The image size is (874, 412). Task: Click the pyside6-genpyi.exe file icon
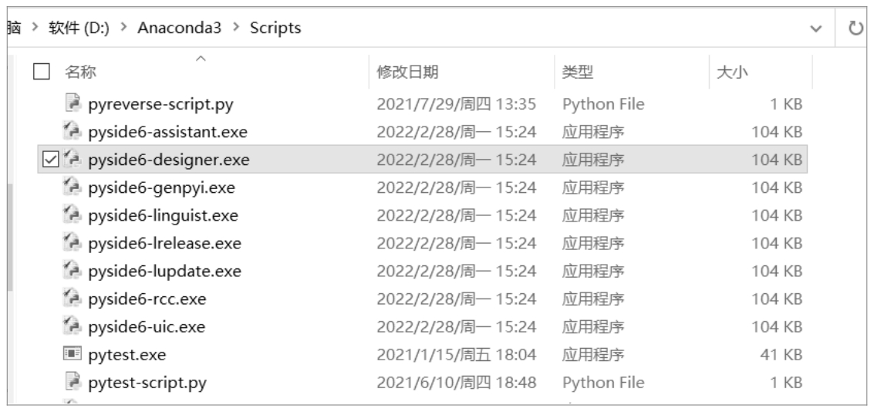pos(71,189)
